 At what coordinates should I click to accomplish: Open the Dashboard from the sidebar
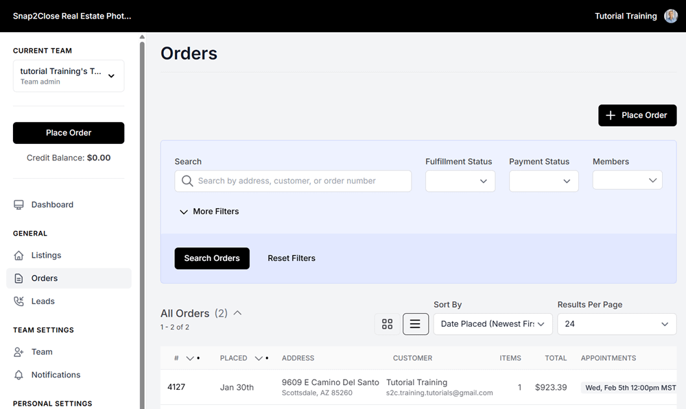(x=53, y=204)
